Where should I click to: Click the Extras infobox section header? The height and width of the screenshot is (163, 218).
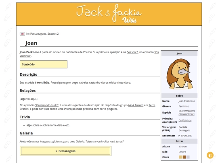point(179,141)
